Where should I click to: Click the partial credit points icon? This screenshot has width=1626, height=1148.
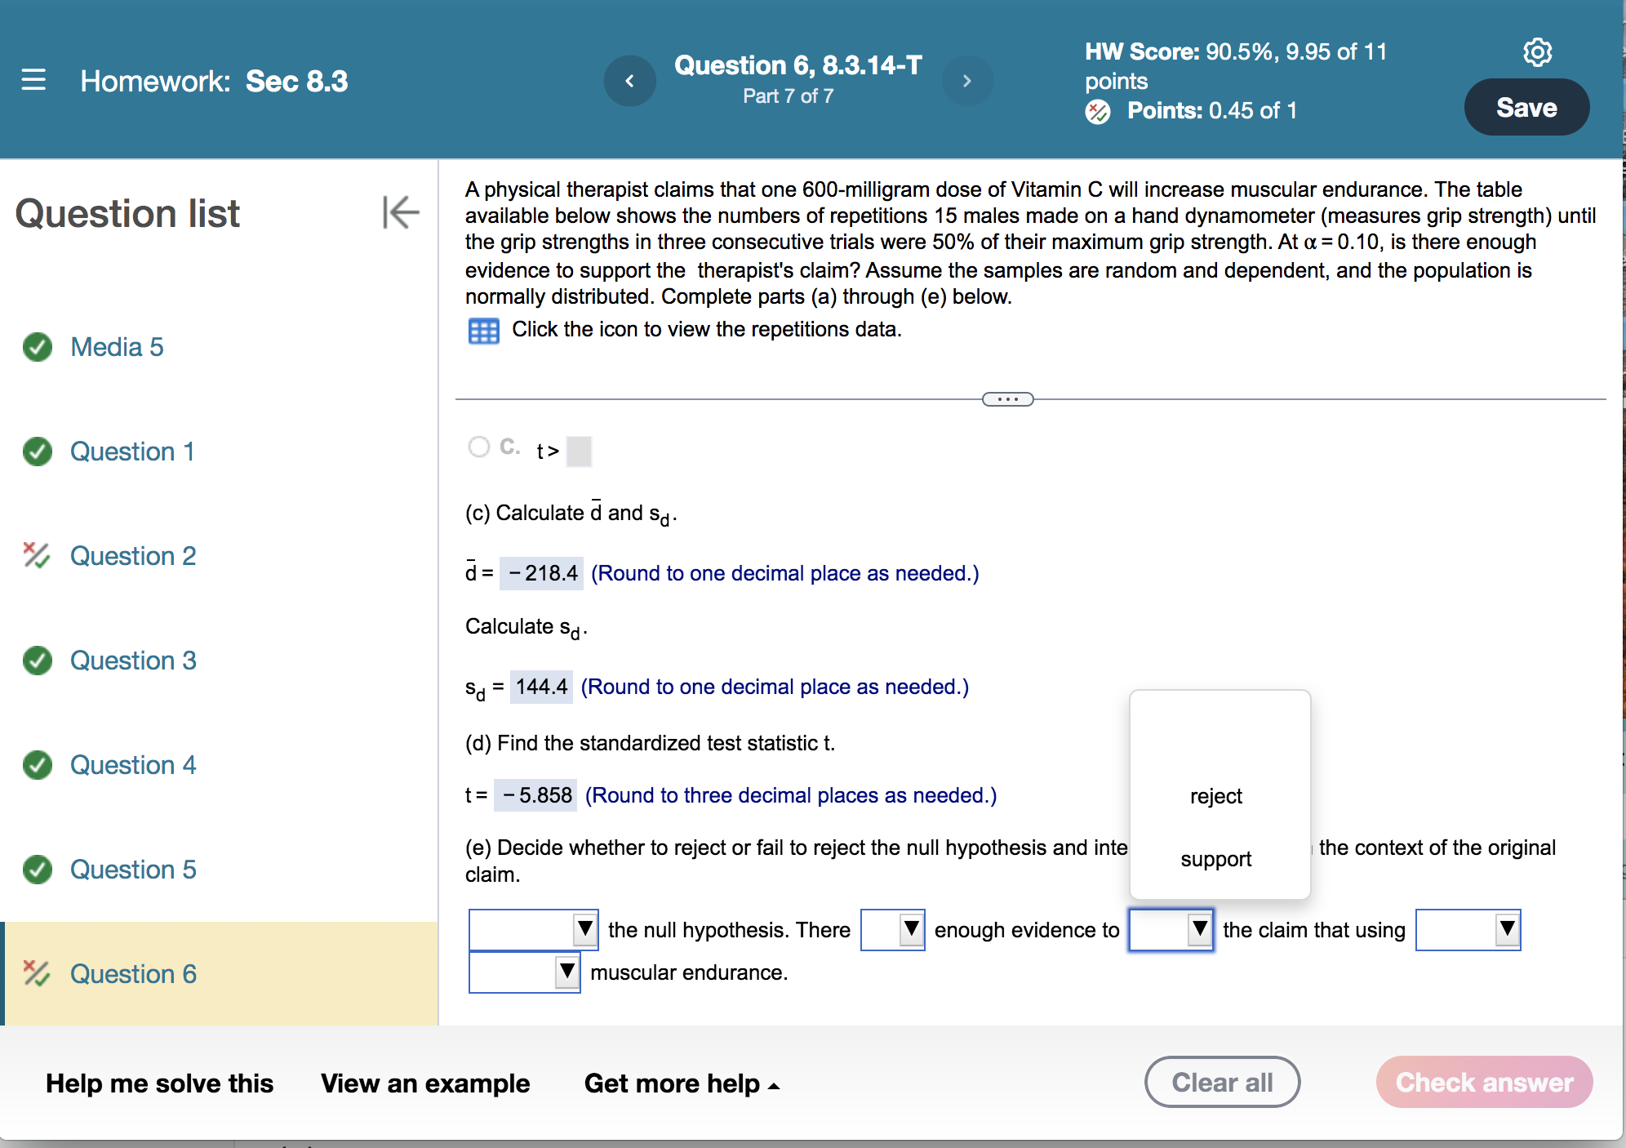point(1098,111)
